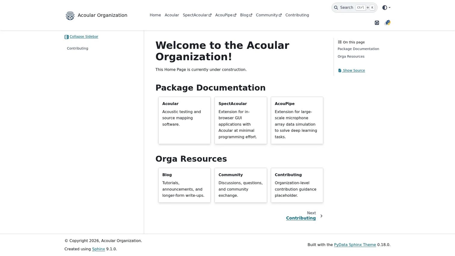The image size is (455, 256).
Task: Open Contributing in the top navbar
Action: (x=297, y=15)
